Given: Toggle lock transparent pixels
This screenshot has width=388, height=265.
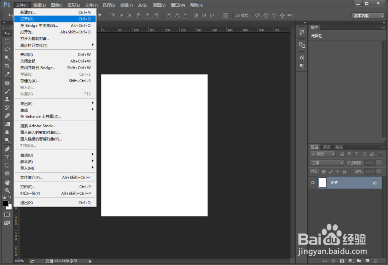Looking at the screenshot, I should tap(324, 171).
